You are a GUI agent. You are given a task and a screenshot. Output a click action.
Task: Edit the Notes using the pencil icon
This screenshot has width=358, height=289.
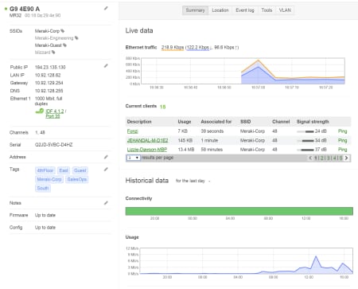tap(106, 203)
